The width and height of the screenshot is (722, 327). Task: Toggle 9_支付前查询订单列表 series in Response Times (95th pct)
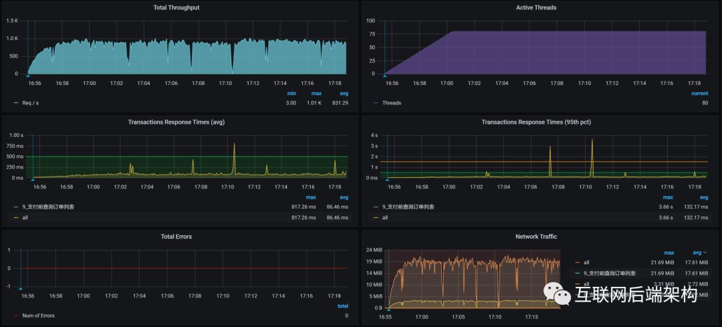pyautogui.click(x=409, y=207)
